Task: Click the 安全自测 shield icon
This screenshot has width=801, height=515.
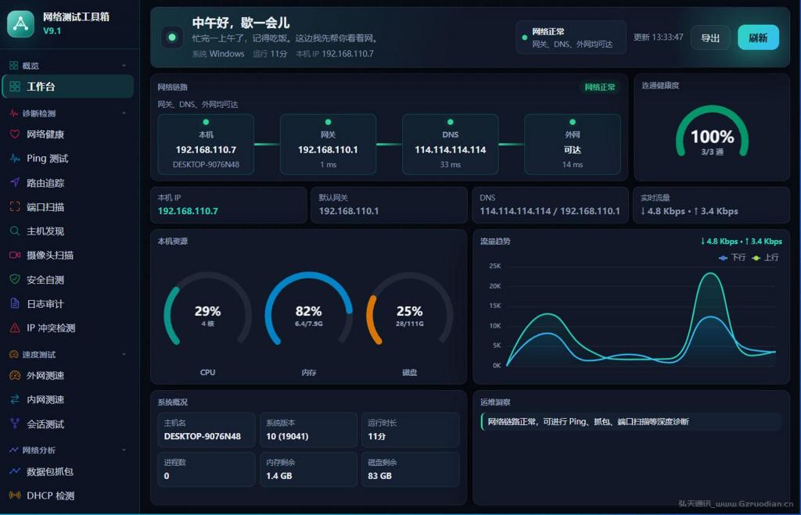Action: [15, 279]
